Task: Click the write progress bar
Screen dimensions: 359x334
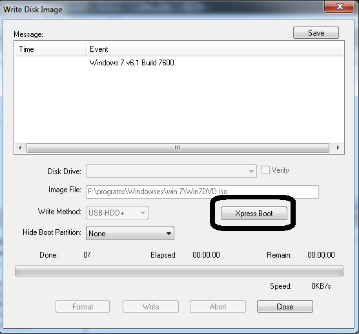Action: [179, 271]
